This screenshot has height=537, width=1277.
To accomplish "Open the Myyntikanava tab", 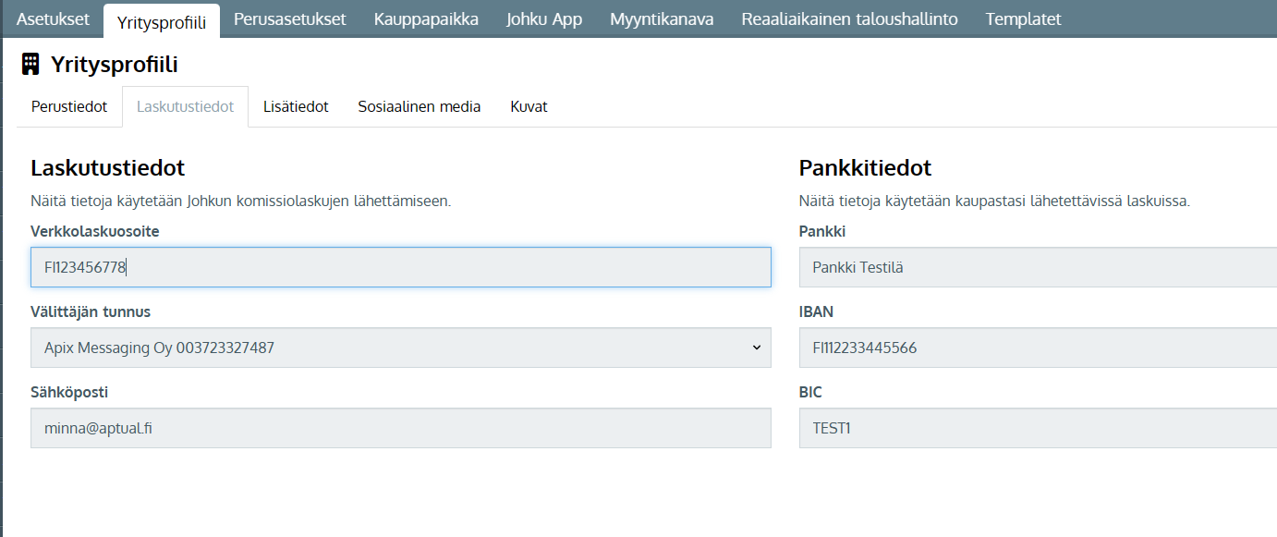I will tap(662, 18).
